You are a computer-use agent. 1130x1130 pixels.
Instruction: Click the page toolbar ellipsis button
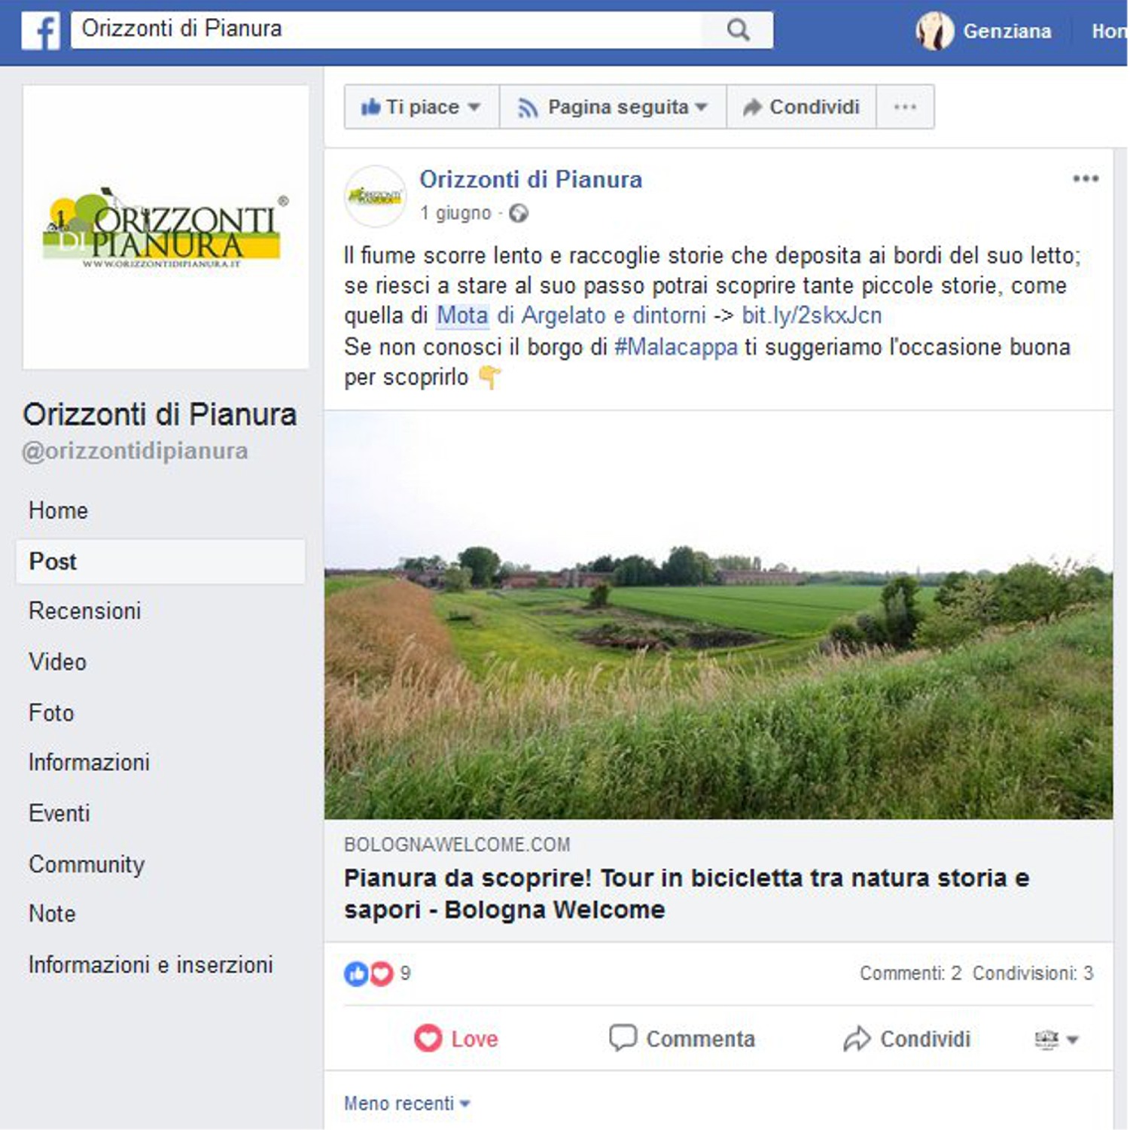pyautogui.click(x=905, y=107)
